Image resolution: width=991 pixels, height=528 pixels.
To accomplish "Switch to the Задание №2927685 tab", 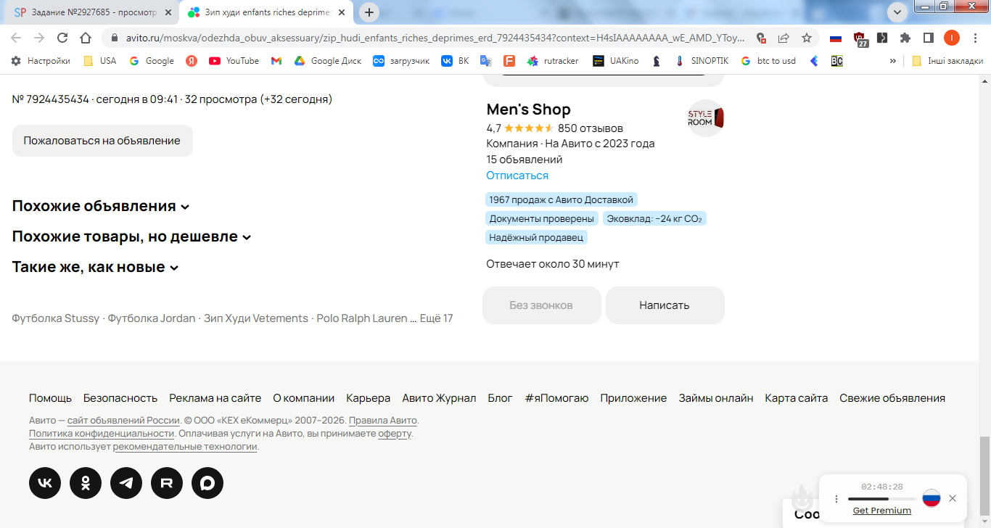I will 91,12.
